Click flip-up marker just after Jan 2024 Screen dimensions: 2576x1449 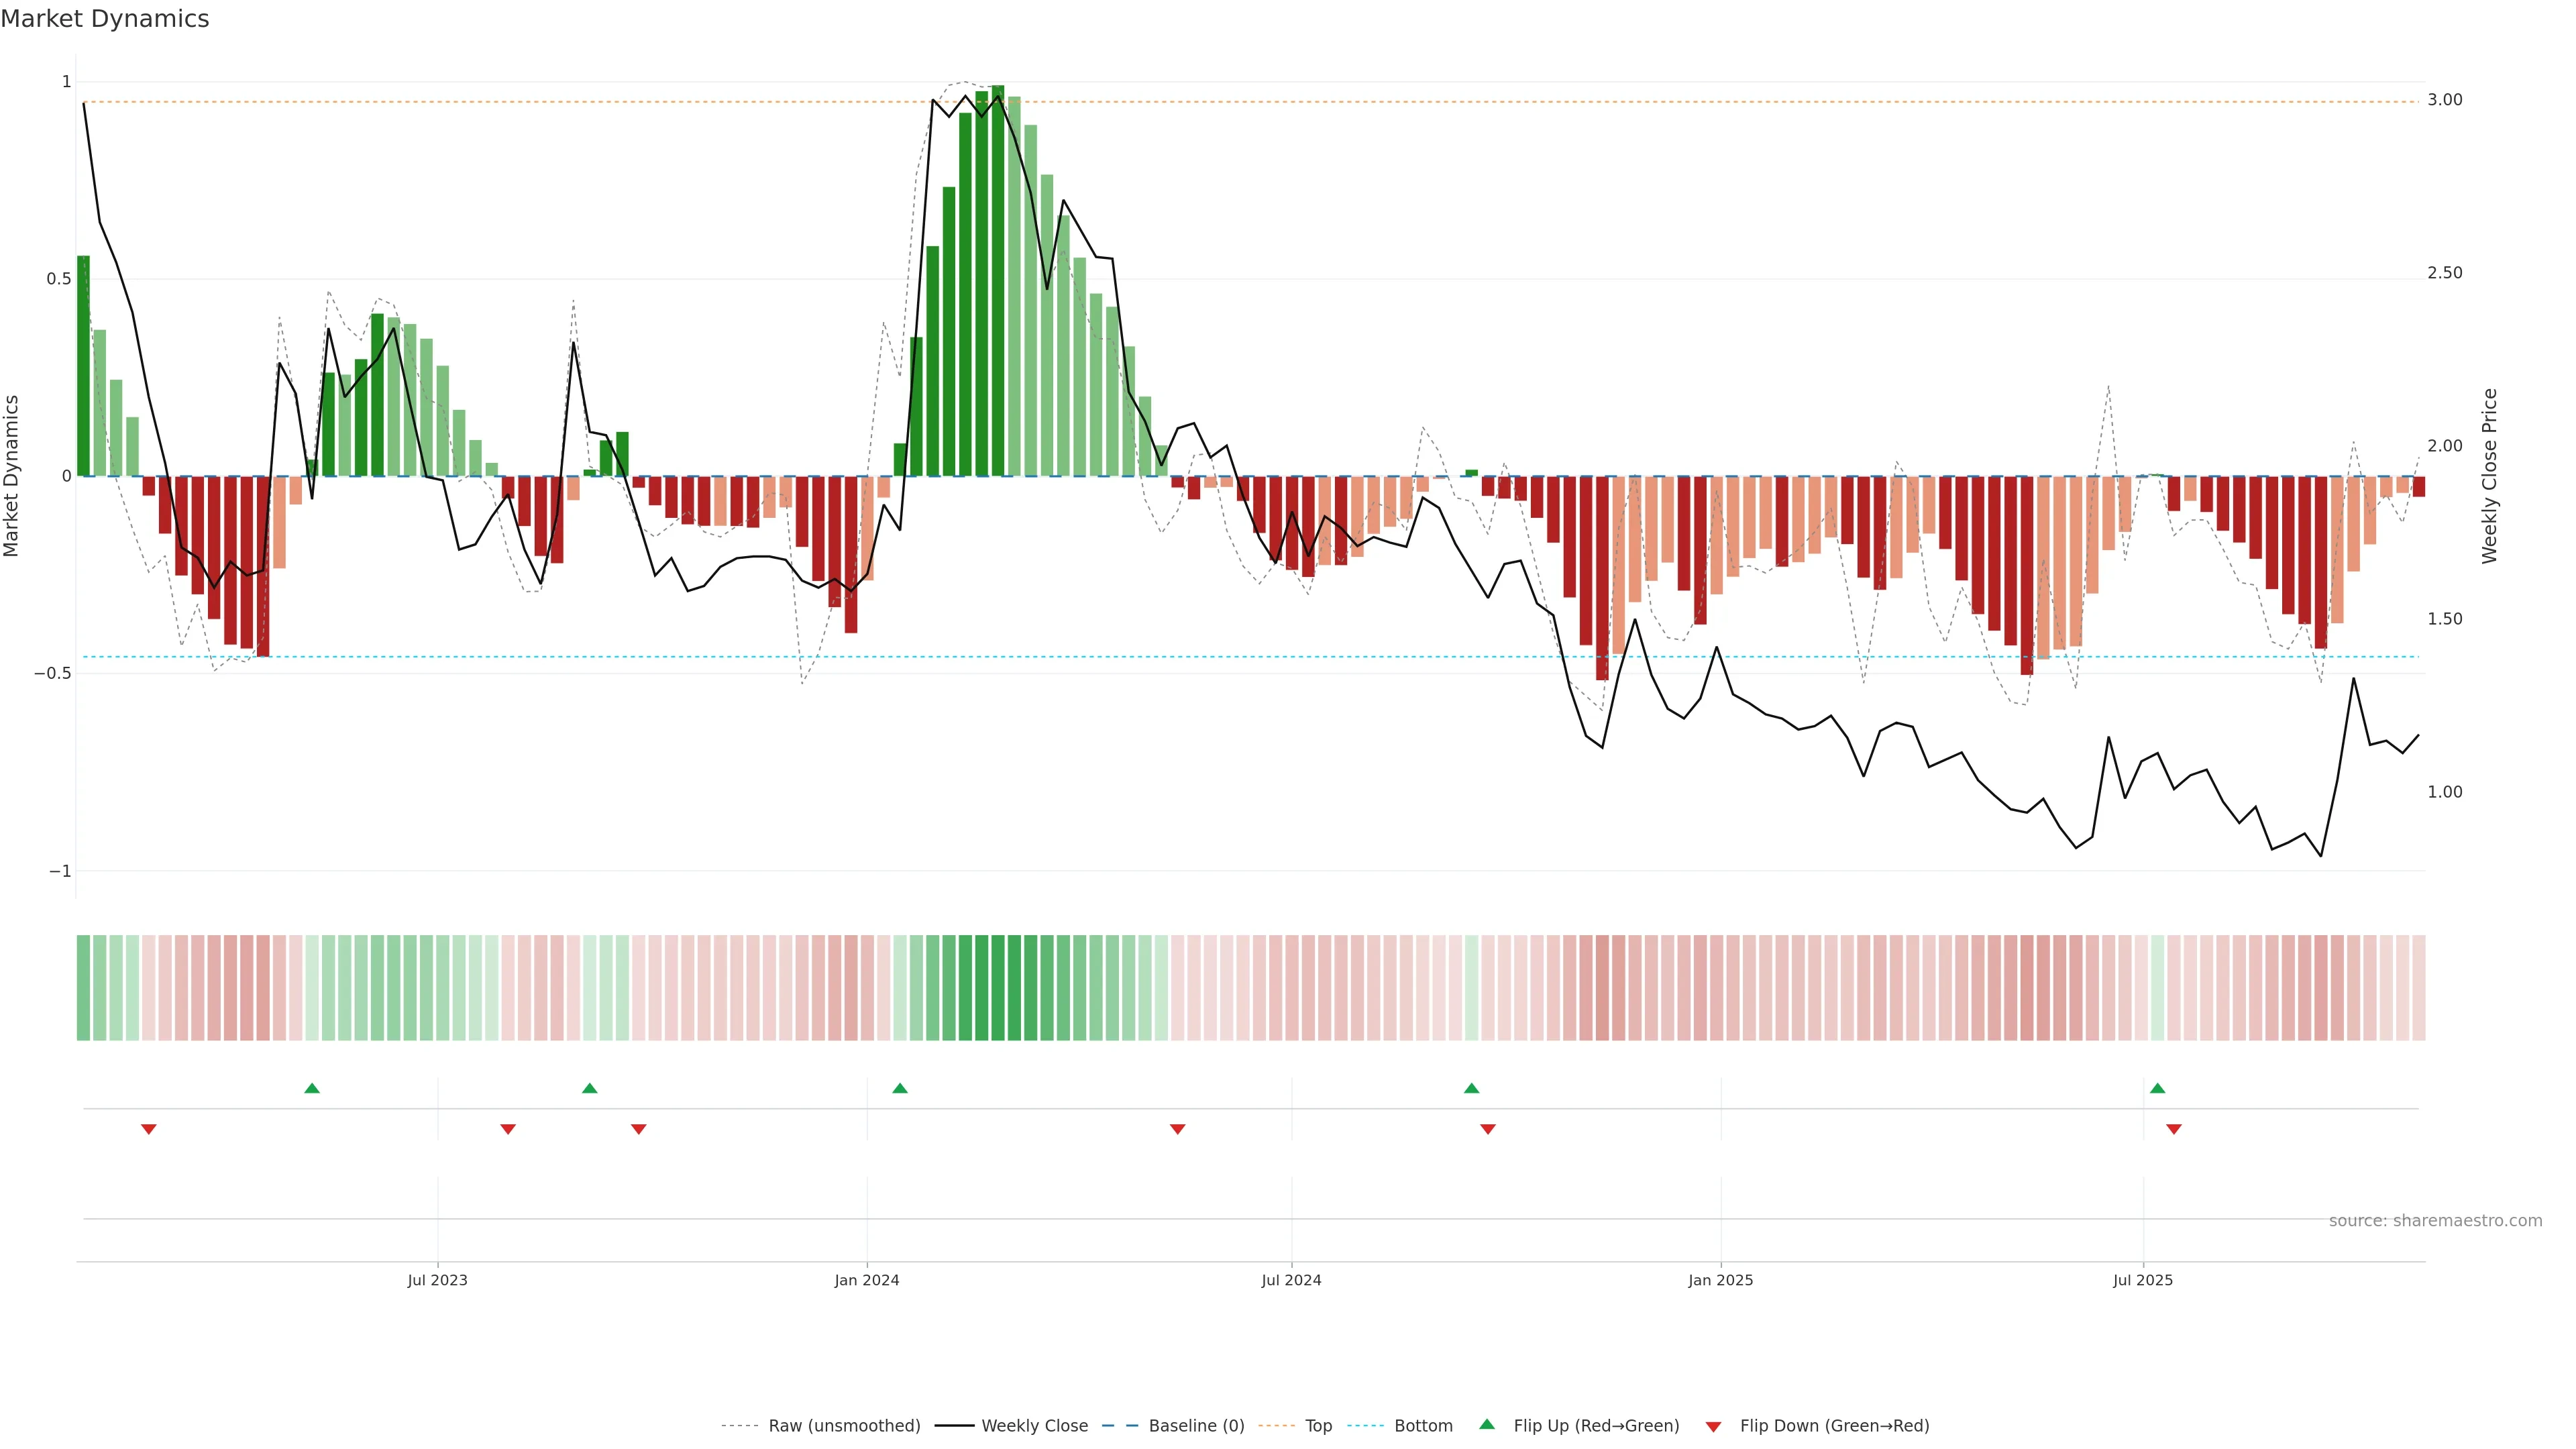coord(900,1088)
